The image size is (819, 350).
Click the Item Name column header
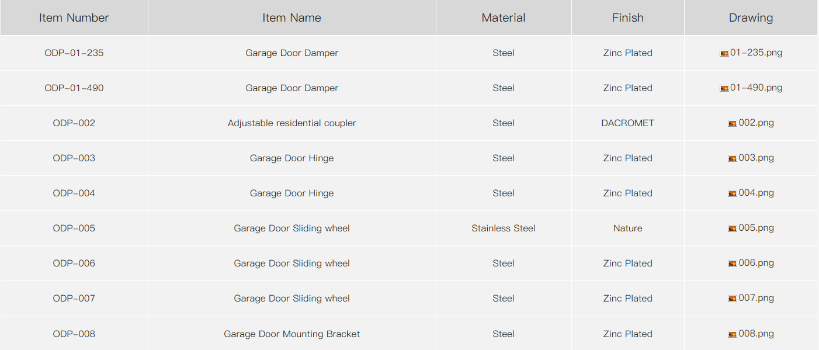[x=292, y=18]
